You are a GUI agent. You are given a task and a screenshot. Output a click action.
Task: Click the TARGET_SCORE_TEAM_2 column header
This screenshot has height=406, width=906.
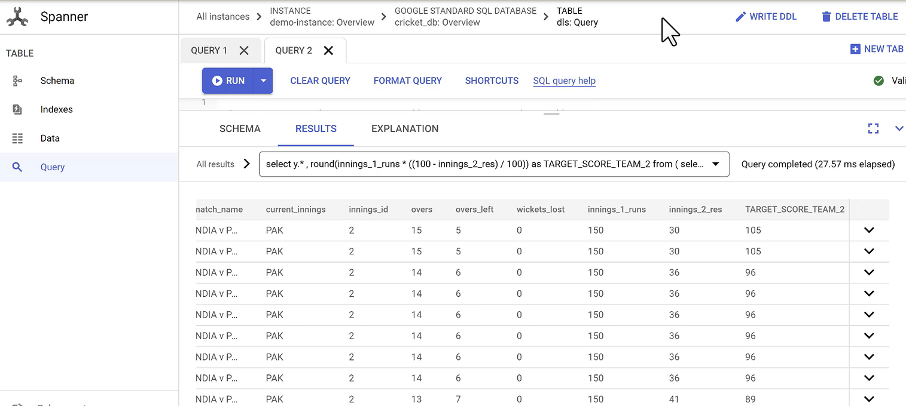[795, 210]
